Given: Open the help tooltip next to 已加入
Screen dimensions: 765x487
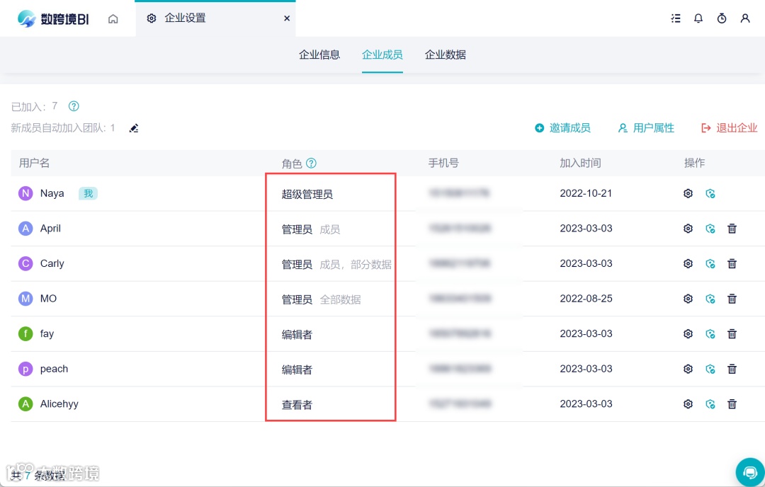Looking at the screenshot, I should click(x=74, y=106).
